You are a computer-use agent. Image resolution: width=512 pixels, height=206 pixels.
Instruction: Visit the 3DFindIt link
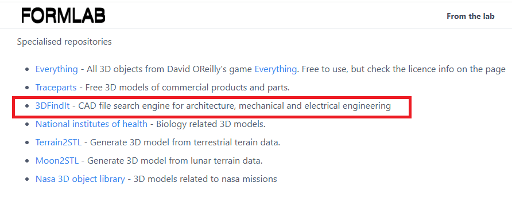53,106
